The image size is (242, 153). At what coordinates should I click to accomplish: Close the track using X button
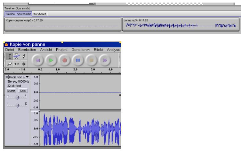pos(7,77)
